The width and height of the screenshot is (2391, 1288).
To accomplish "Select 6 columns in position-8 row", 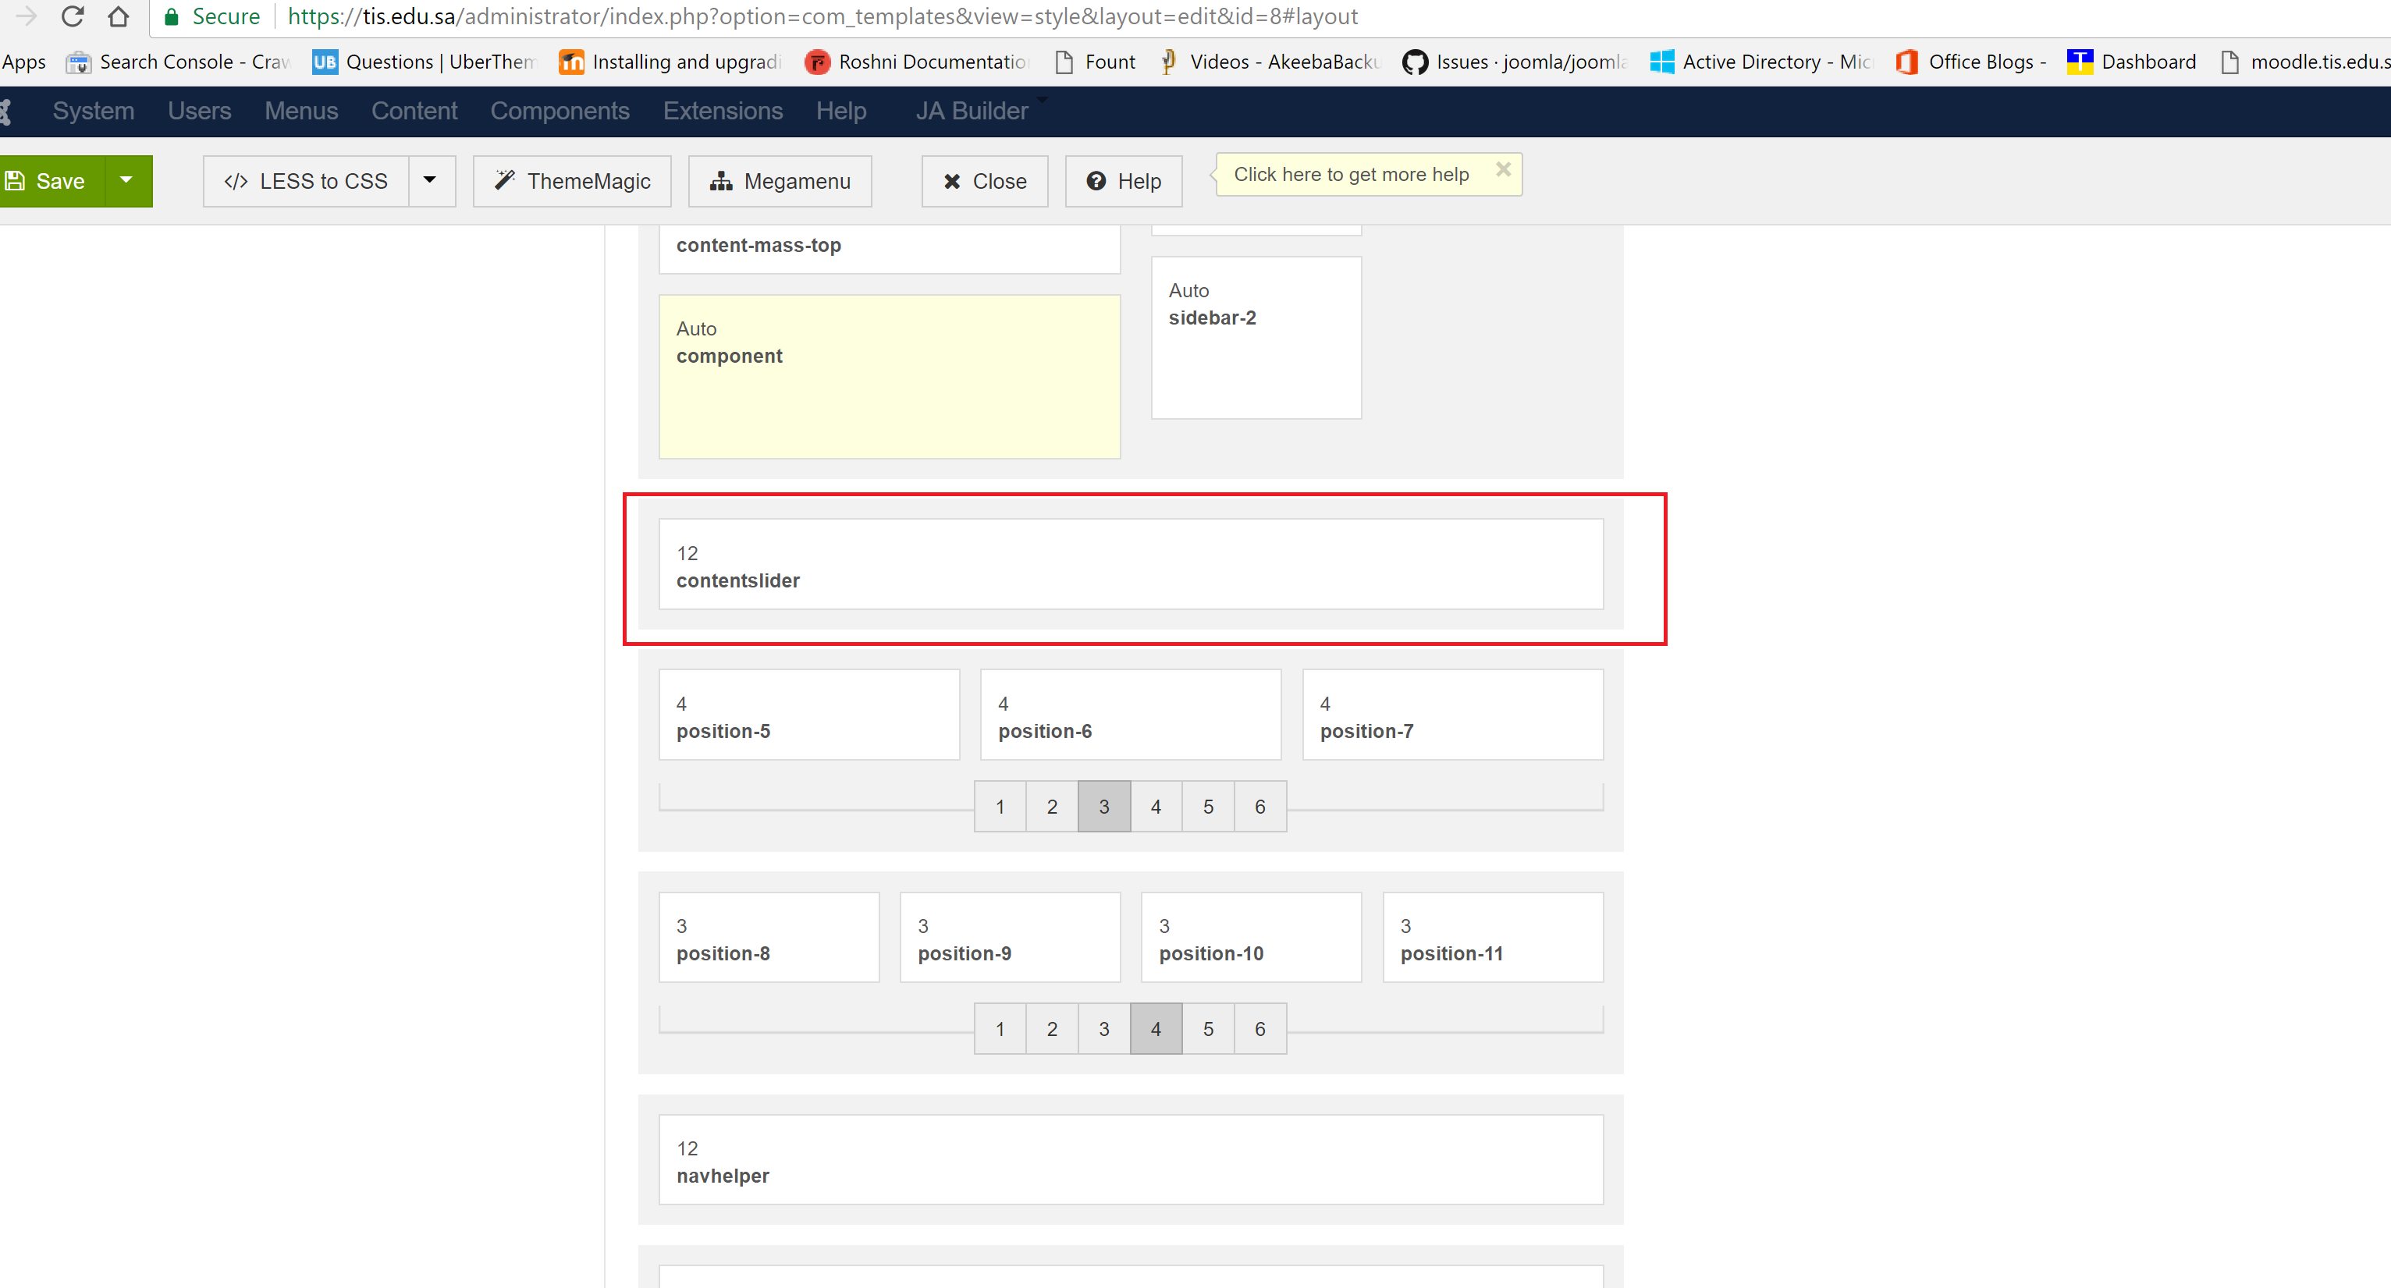I will 1259,1028.
